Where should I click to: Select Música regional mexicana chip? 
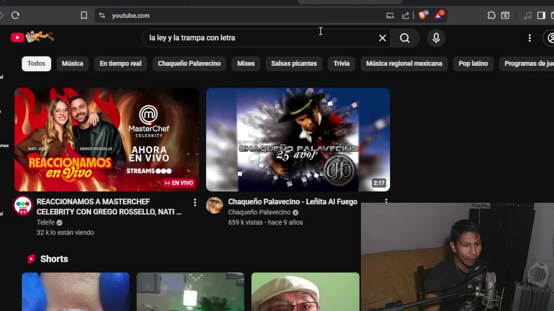point(404,63)
